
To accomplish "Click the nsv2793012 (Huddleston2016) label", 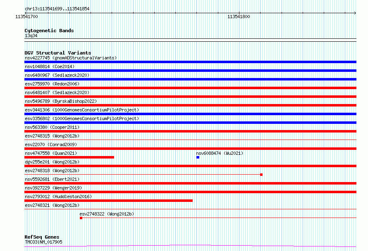I will click(x=58, y=197).
